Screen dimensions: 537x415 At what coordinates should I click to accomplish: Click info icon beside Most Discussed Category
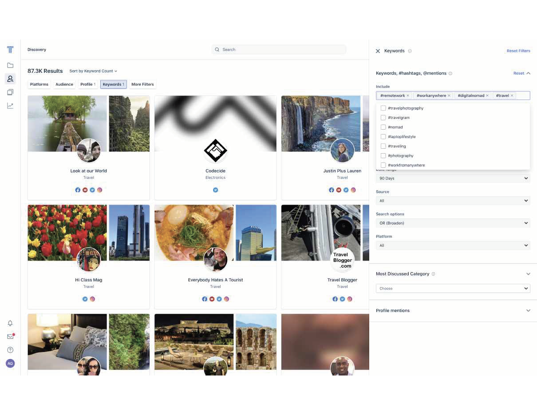click(433, 274)
